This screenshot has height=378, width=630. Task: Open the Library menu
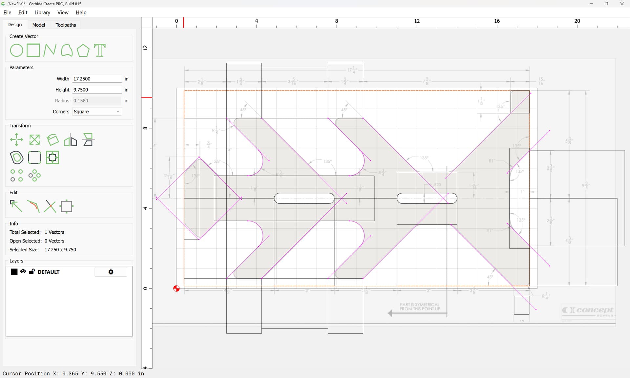tap(42, 12)
